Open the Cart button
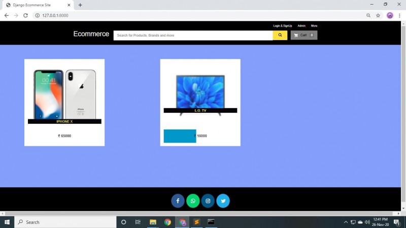 (303, 35)
